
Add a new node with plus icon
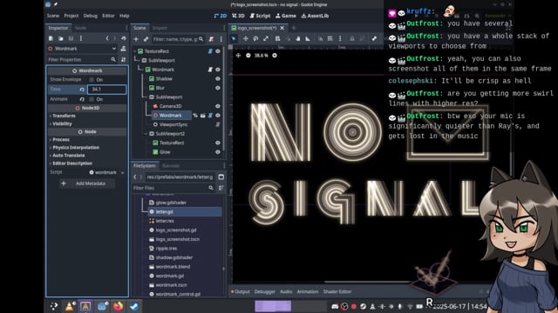(136, 39)
